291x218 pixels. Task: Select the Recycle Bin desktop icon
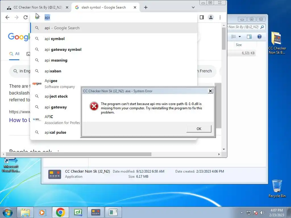coord(277,189)
